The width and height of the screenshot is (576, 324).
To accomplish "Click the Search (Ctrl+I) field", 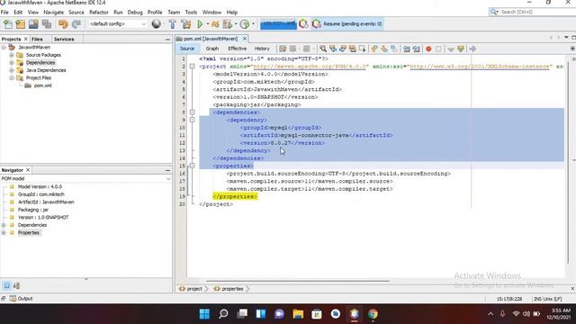I will (x=536, y=12).
